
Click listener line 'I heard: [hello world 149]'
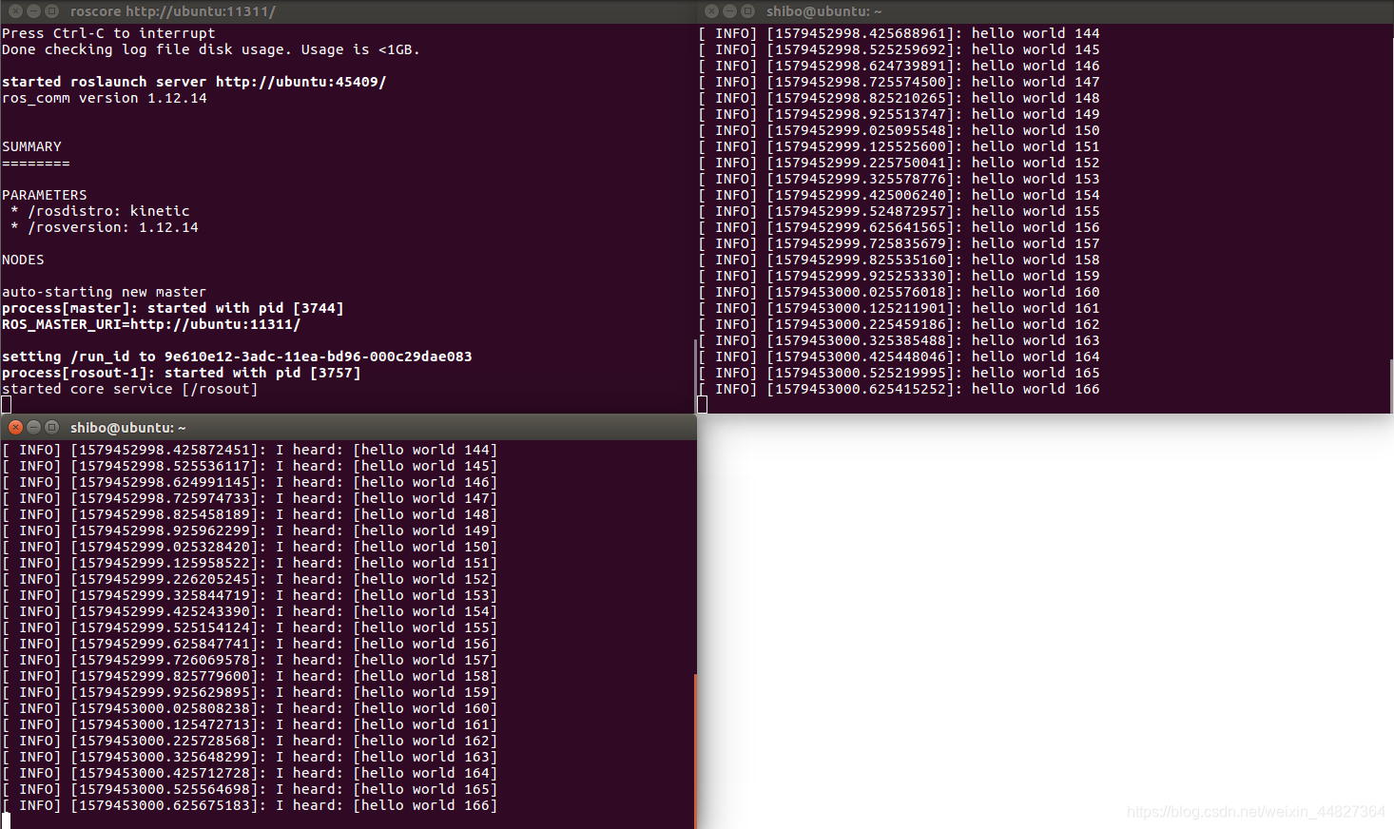pos(250,530)
